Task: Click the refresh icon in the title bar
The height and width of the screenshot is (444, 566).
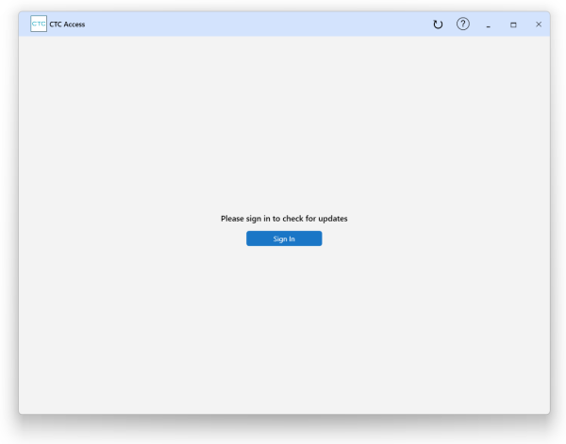Action: [x=438, y=25]
